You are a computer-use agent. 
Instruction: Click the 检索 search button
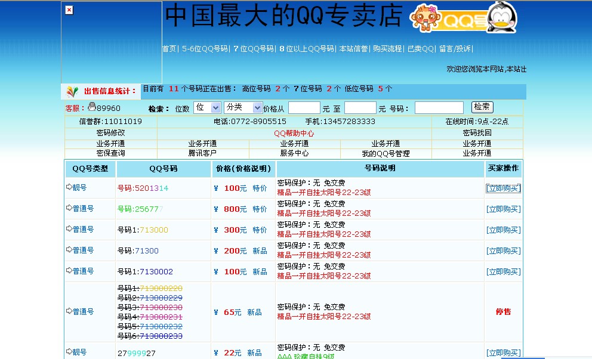tap(482, 107)
